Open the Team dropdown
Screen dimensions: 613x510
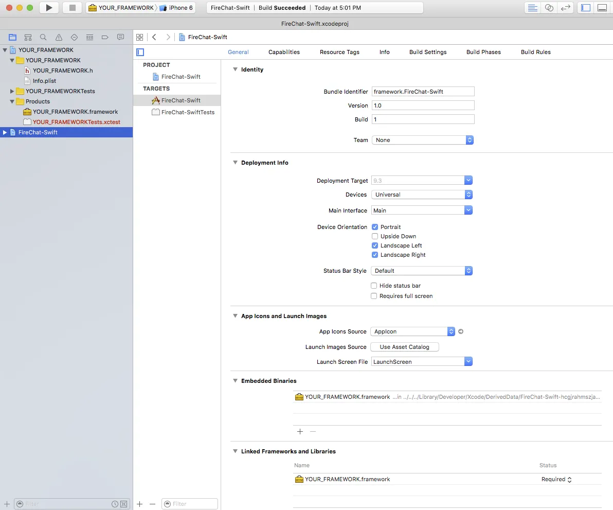[x=422, y=140]
